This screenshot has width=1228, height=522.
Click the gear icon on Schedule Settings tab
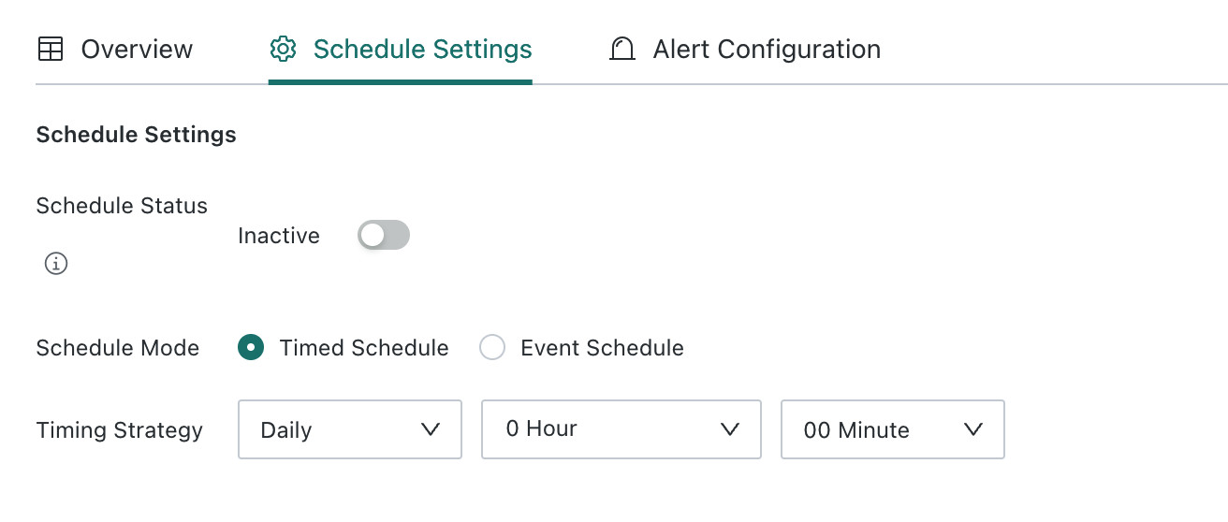tap(283, 49)
